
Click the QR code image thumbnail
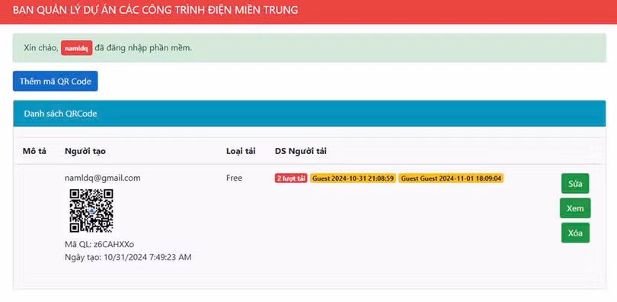[91, 210]
